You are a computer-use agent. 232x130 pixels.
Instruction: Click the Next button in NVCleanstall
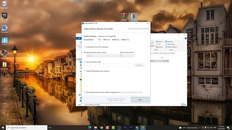[140, 100]
